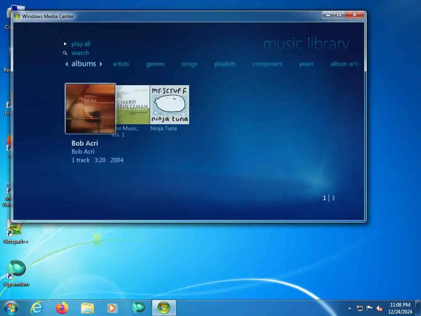This screenshot has width=421, height=316.
Task: Click the 2004 year text
Action: click(x=117, y=160)
